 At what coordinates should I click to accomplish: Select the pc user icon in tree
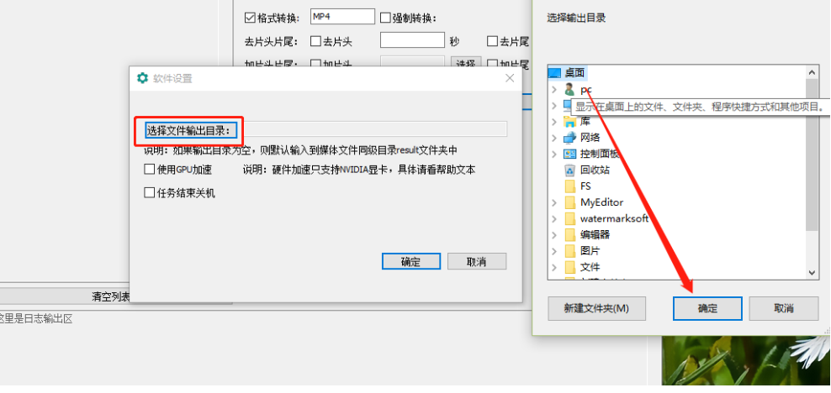tap(569, 89)
